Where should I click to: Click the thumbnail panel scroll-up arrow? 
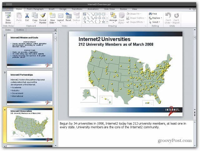55,33
